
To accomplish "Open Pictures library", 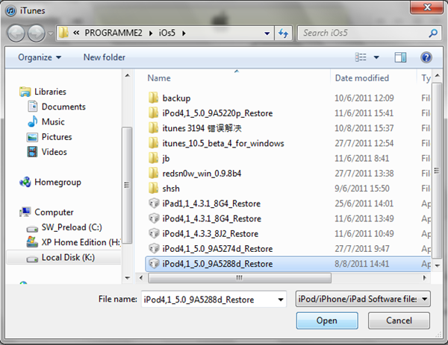I will tap(49, 137).
